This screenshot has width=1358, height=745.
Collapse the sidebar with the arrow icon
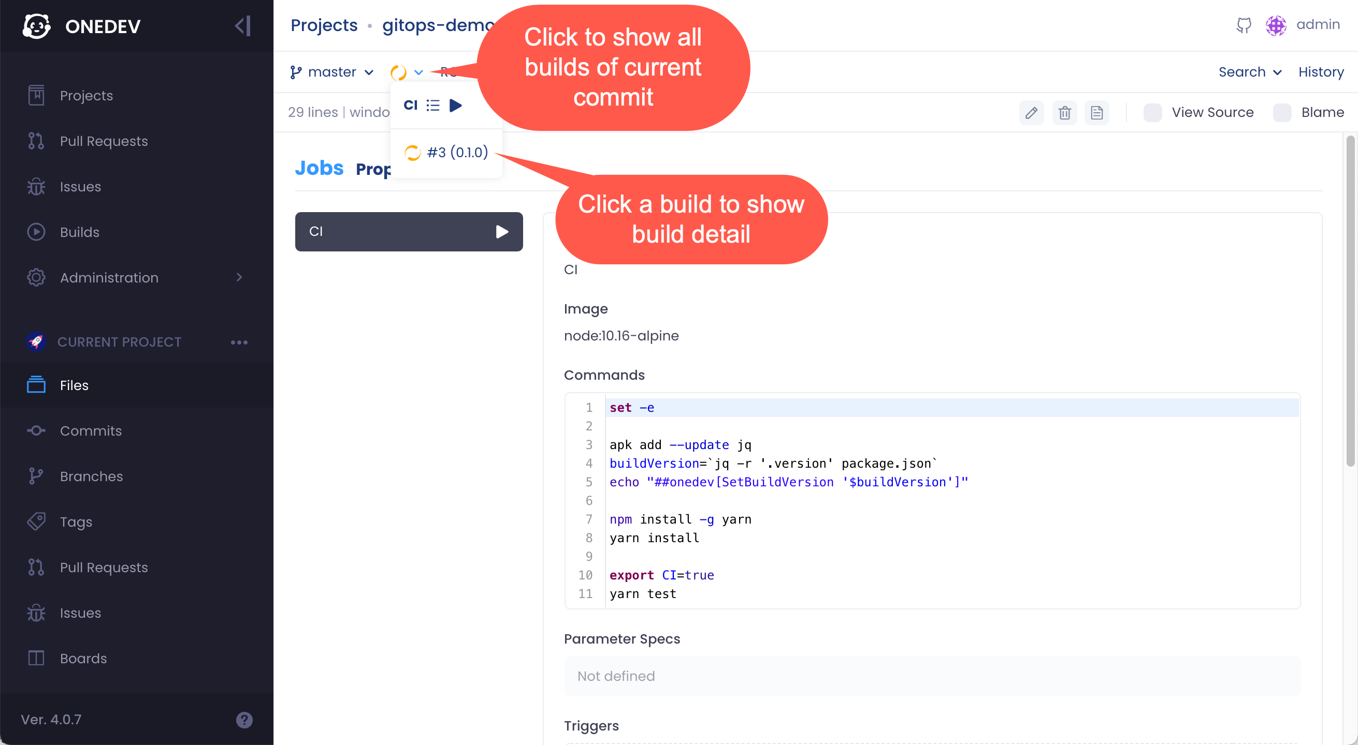click(243, 26)
